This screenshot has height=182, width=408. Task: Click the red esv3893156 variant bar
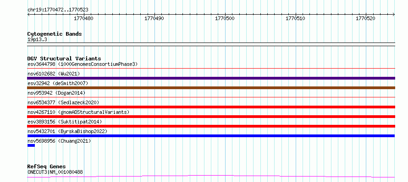[x=211, y=126]
